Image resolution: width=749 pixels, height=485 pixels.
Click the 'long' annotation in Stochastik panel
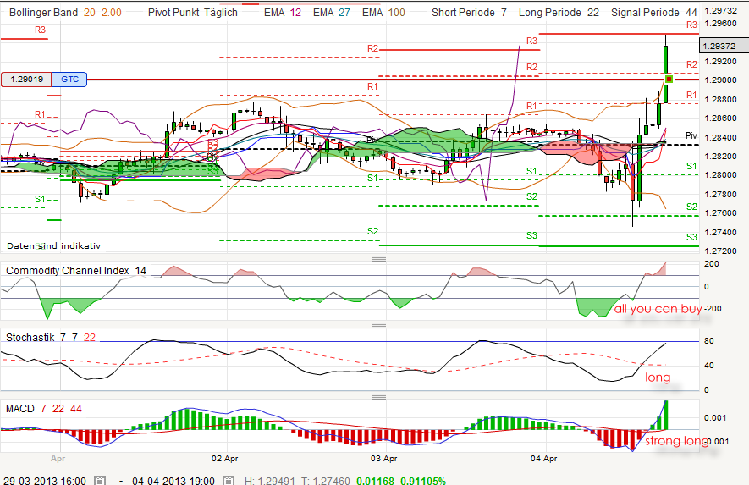point(658,378)
